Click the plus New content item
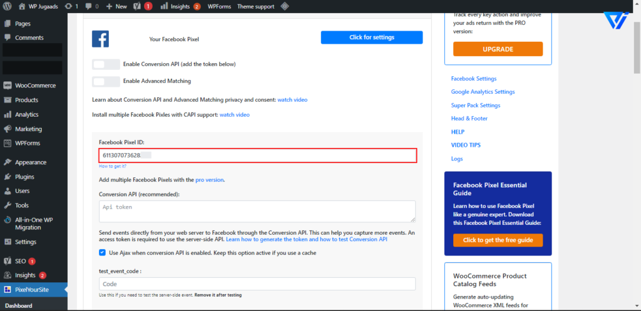This screenshot has height=311, width=641. [116, 6]
